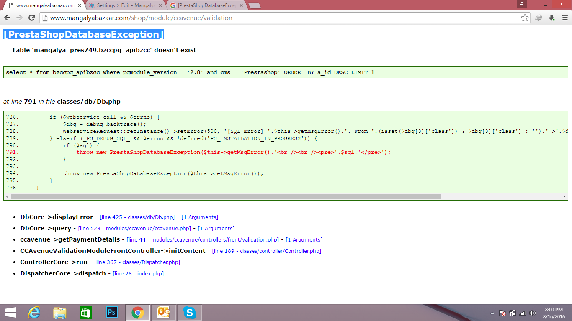Screen dimensions: 572x321
Task: Click CCAvenueValidationModuleFrontController->initContent entry
Action: 113,251
